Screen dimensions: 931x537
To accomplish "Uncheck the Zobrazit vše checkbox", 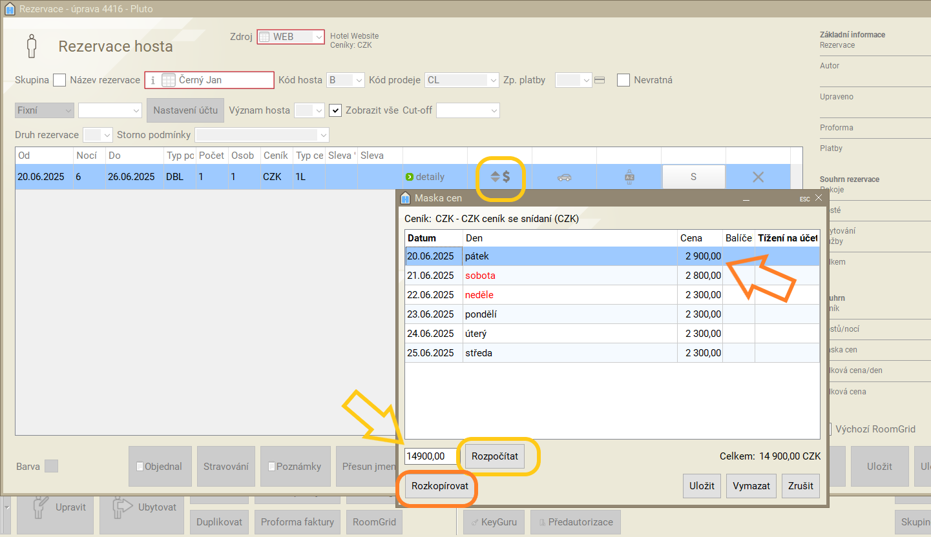I will click(x=335, y=110).
